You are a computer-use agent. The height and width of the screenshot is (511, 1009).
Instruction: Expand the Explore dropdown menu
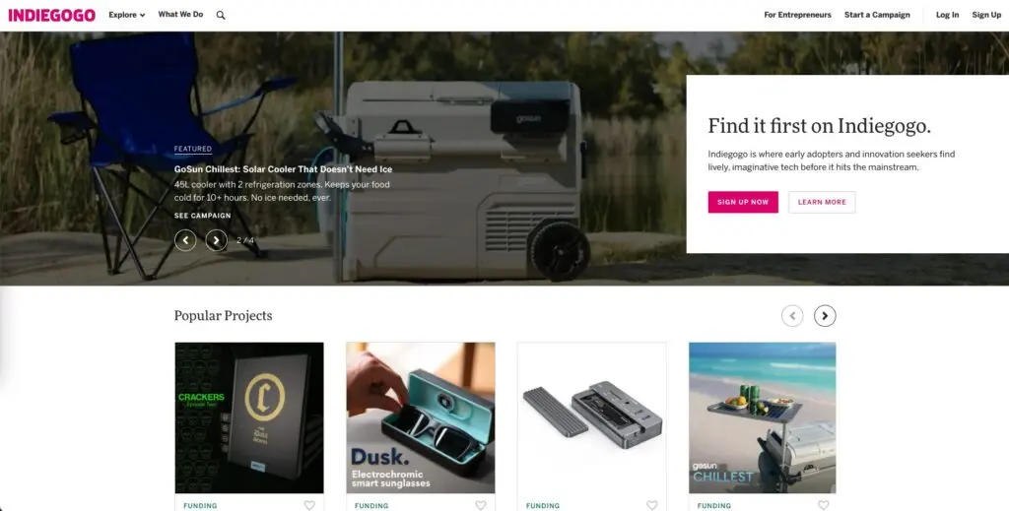(127, 15)
